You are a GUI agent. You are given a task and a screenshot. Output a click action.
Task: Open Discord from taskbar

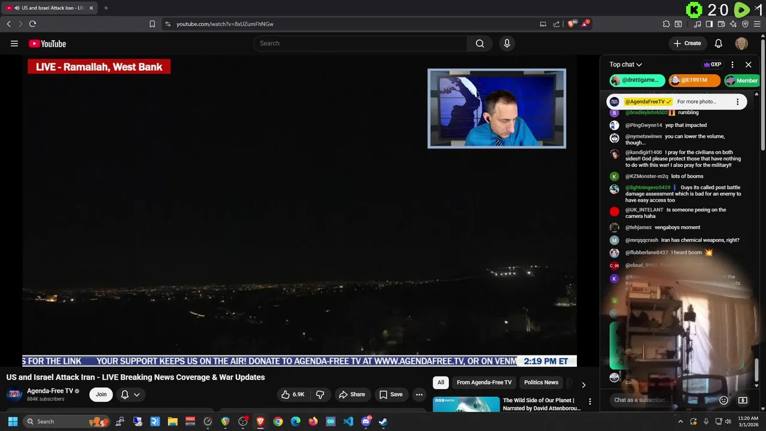click(366, 421)
